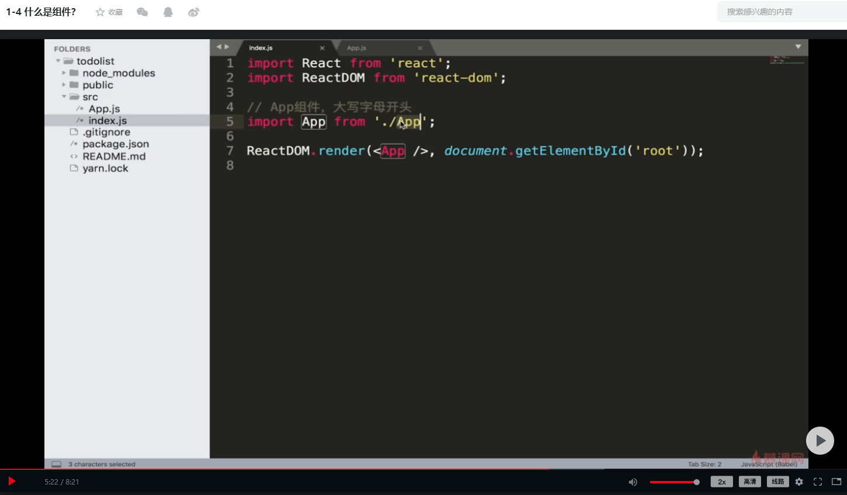The image size is (847, 495).
Task: Click the tab back arrow
Action: click(x=219, y=47)
